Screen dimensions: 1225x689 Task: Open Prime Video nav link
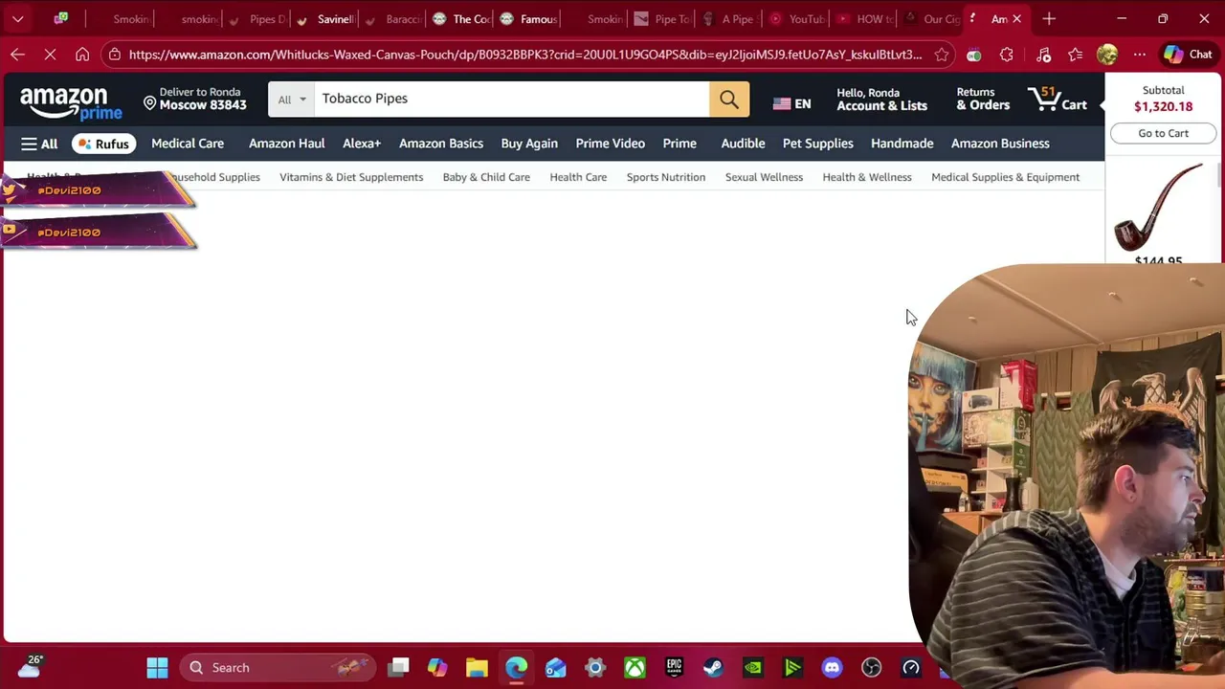pyautogui.click(x=610, y=144)
